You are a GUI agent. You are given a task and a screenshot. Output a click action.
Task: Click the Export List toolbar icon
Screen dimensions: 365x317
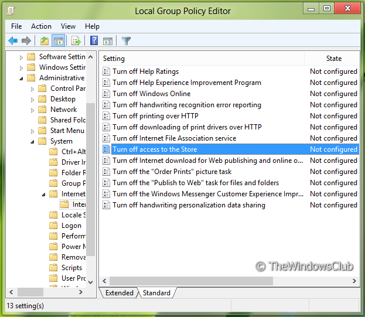76,41
